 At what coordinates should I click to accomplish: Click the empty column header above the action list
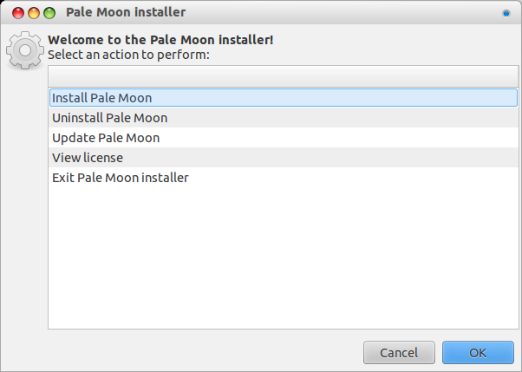tap(284, 76)
